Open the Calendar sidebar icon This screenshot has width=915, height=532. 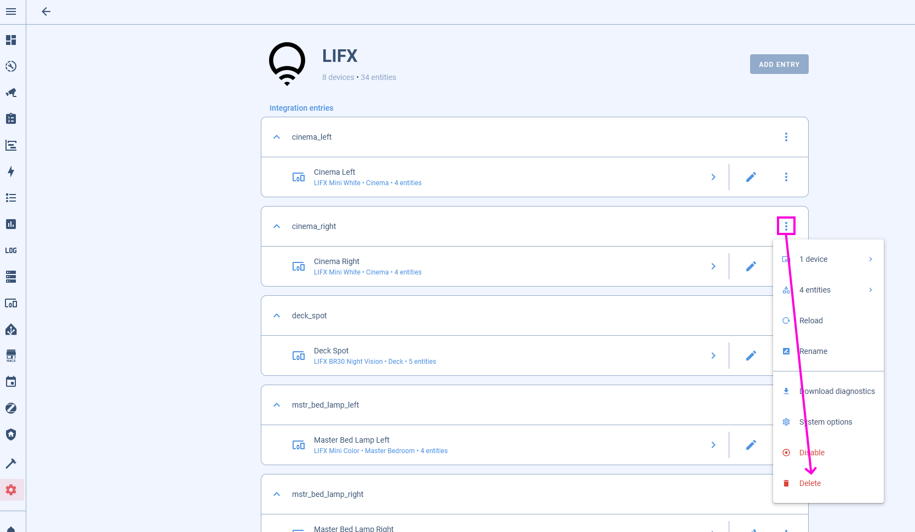pos(11,382)
